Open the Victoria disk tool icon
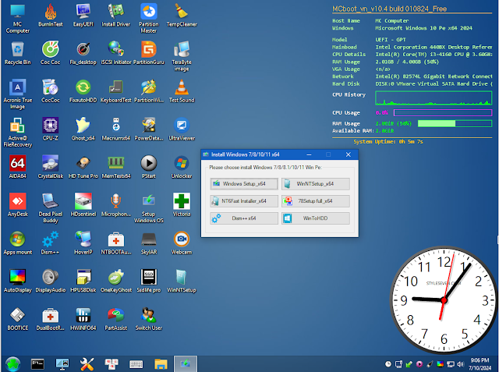 (181, 201)
